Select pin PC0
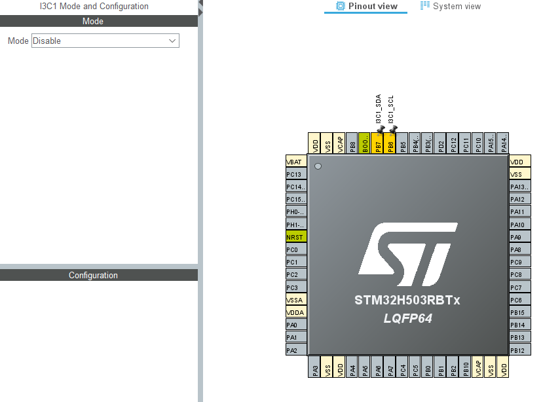The image size is (543, 402). point(296,249)
